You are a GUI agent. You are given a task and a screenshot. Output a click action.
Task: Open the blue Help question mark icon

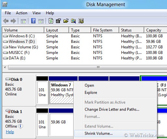(x=33, y=21)
